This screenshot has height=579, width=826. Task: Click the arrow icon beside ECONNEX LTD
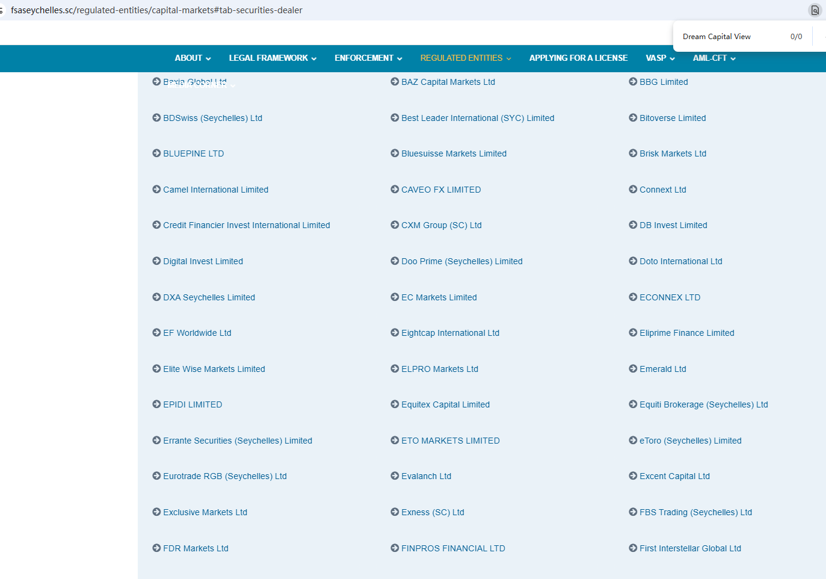tap(633, 297)
